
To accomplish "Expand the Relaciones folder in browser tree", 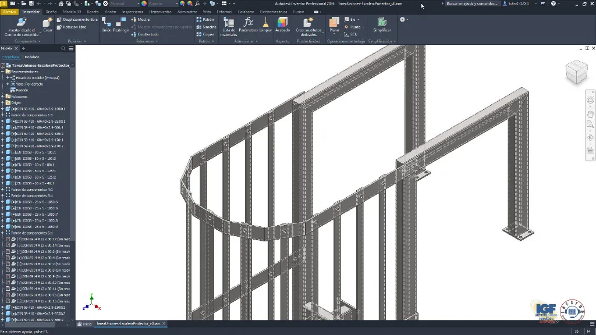I will 3,97.
